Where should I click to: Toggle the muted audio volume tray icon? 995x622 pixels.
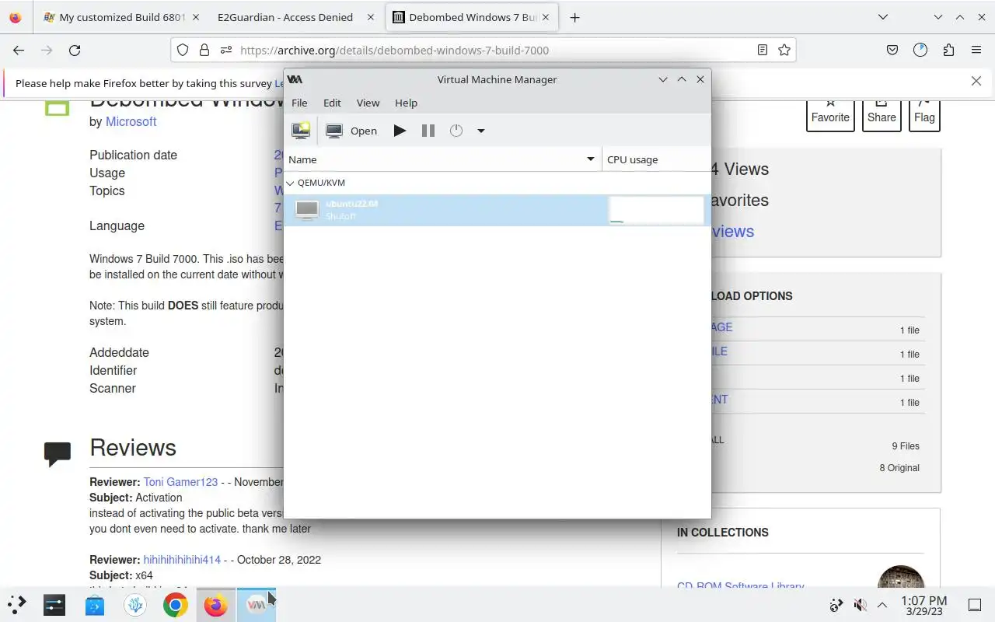point(860,605)
